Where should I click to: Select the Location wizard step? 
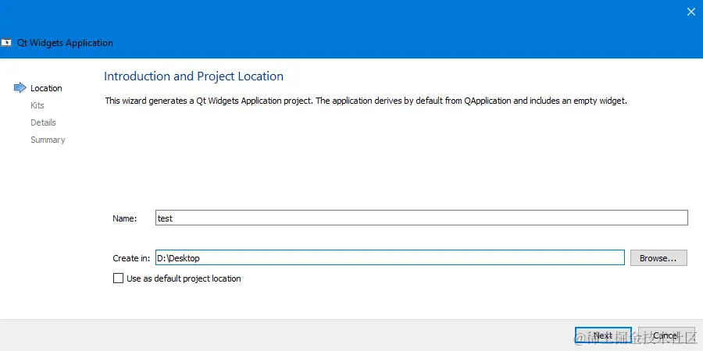click(x=46, y=88)
